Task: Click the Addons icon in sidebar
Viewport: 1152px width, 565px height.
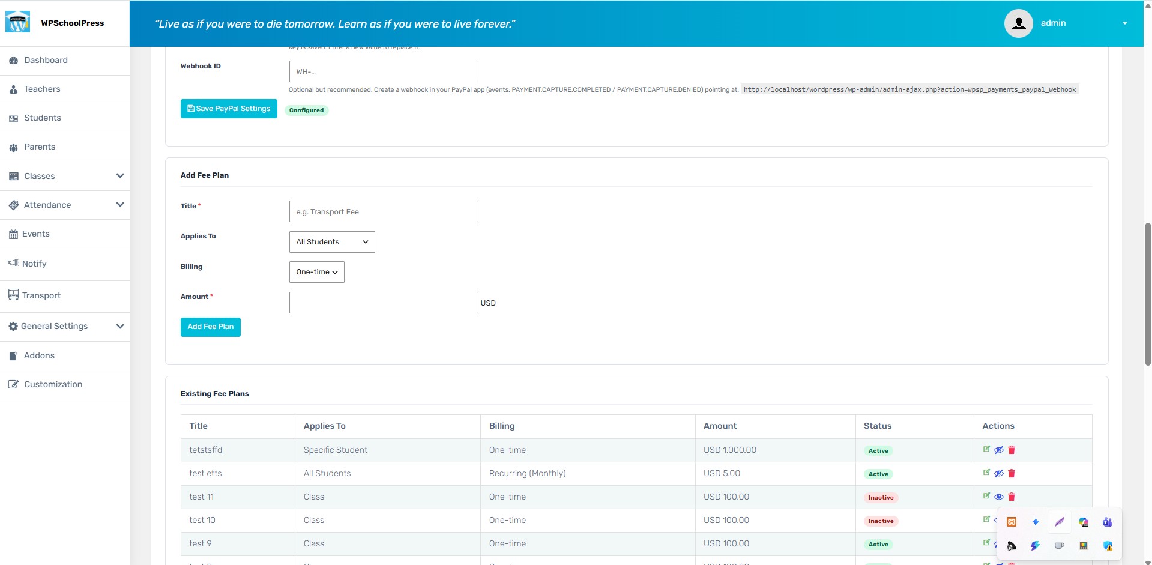Action: (x=13, y=356)
